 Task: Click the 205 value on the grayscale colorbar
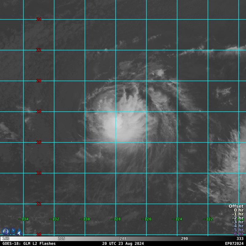[x=61, y=239]
